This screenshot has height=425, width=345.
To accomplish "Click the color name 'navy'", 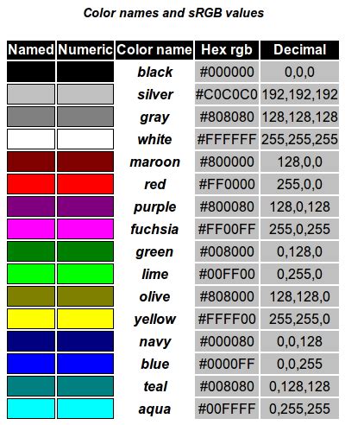I will (x=155, y=342).
